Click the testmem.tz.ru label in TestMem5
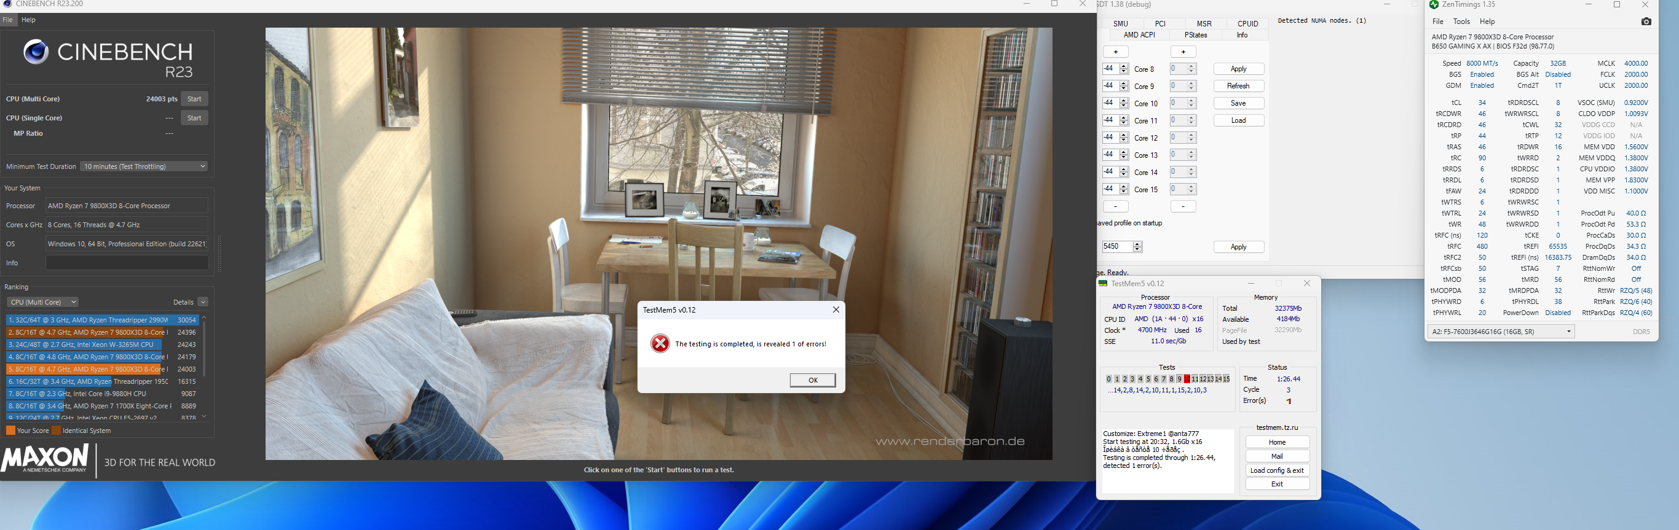This screenshot has width=1679, height=530. 1277,428
